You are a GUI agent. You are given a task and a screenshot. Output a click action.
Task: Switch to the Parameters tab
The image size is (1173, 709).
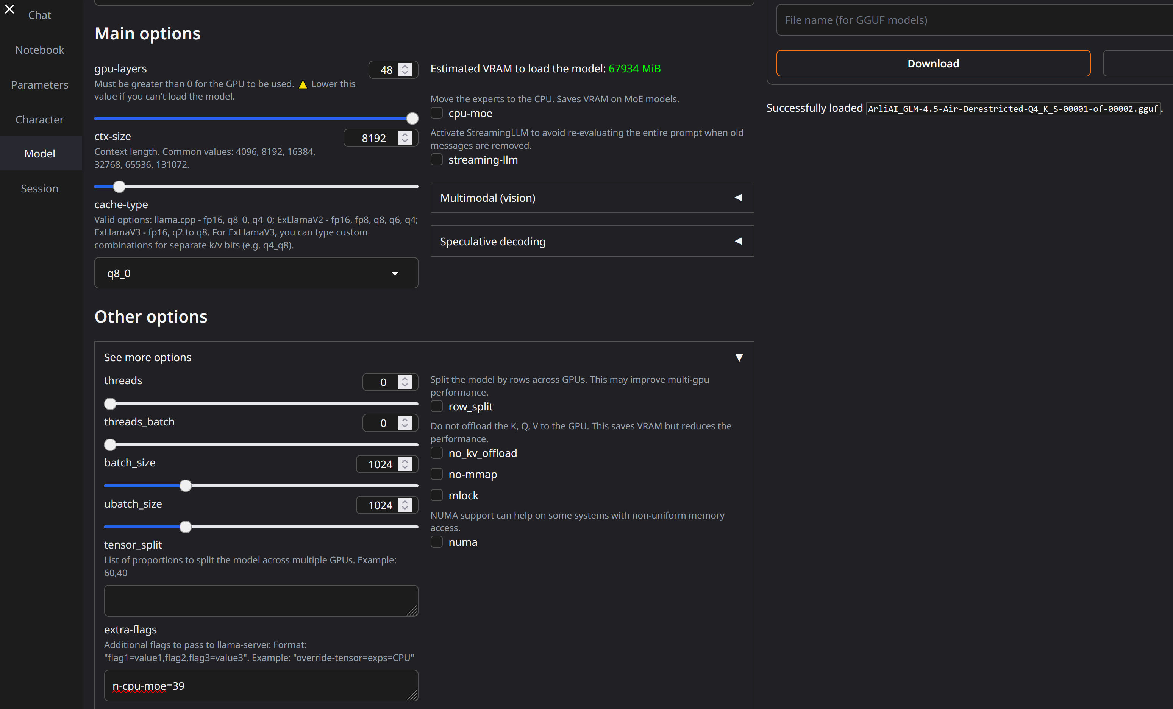[x=39, y=85]
